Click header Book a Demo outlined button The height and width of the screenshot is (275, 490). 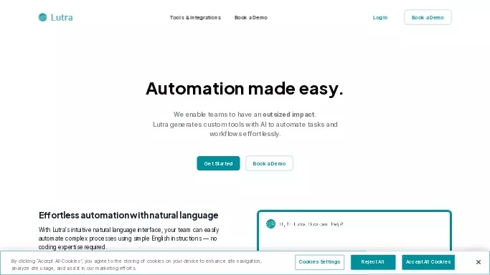[x=428, y=17]
